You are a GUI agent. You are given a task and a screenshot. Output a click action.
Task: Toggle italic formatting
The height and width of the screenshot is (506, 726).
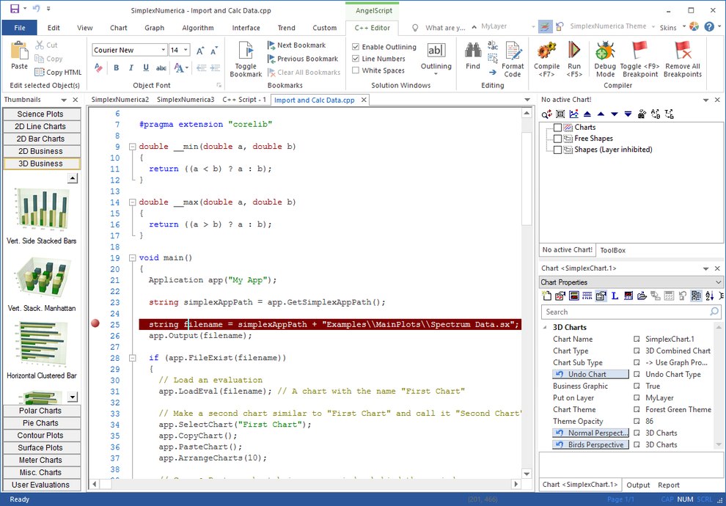tap(131, 68)
